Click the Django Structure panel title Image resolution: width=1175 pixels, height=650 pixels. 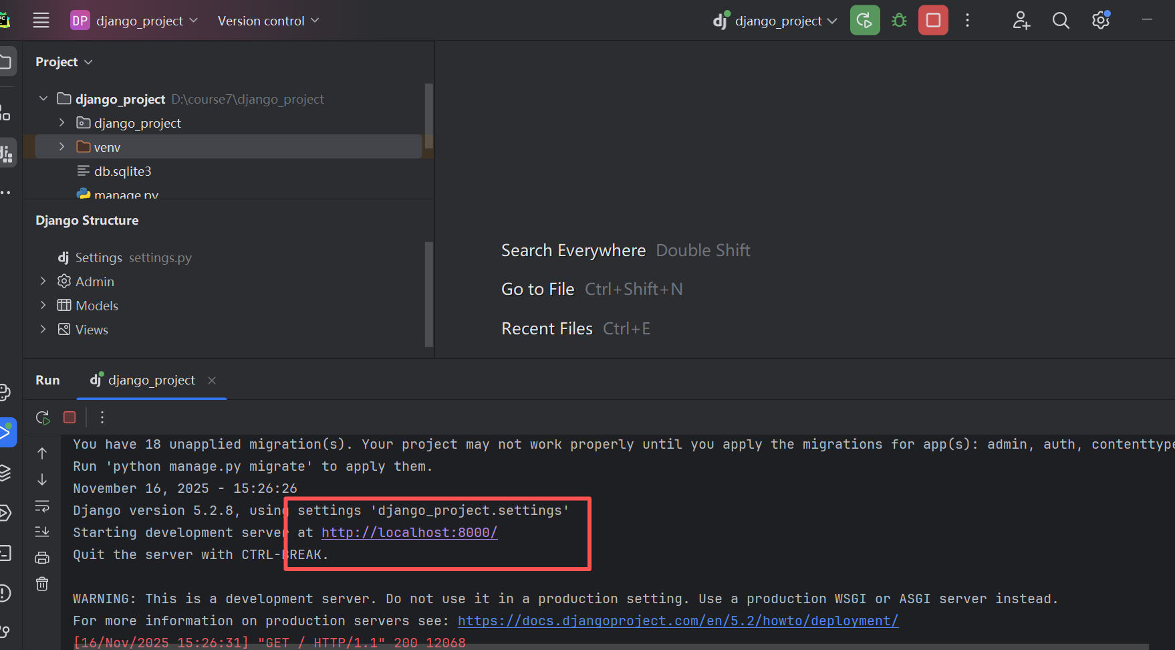(87, 220)
